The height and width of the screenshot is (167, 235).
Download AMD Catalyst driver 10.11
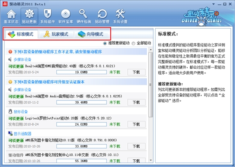136,146
